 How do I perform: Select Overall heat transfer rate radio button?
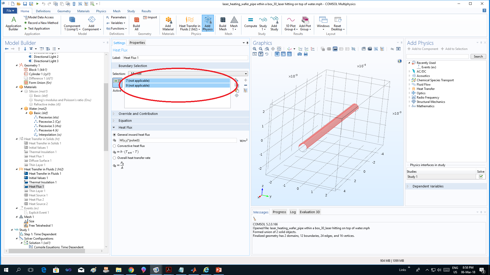pos(114,158)
